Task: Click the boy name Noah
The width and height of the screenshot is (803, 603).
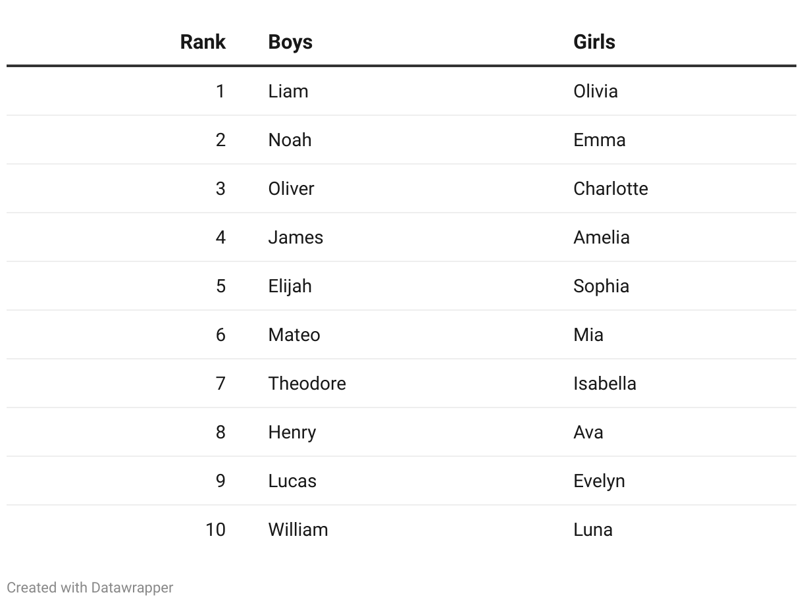Action: click(290, 140)
